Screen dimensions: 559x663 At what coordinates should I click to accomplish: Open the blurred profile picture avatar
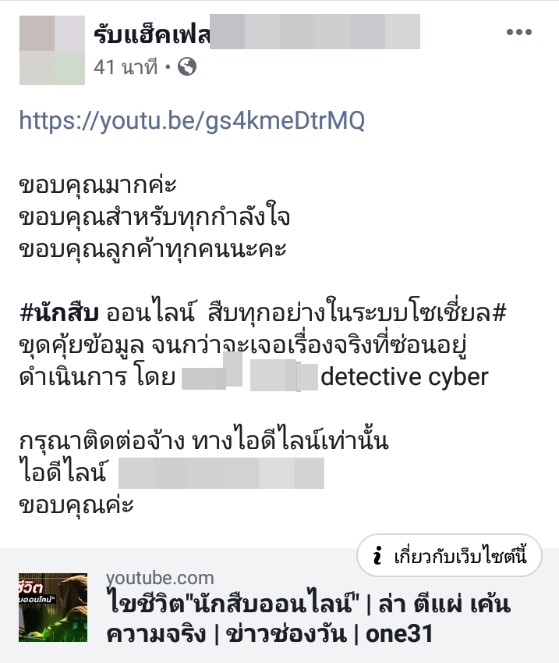[x=52, y=50]
